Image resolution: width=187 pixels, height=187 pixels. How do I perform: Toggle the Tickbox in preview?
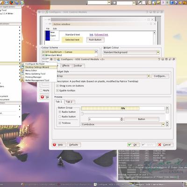pos(60,123)
